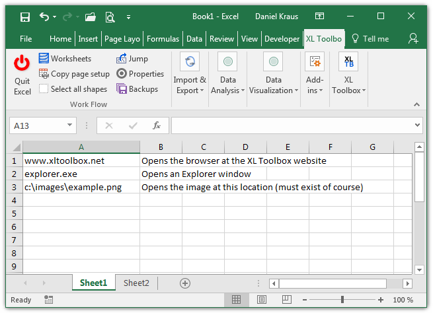The image size is (433, 315).
Task: Click the Jump button
Action: coord(132,59)
